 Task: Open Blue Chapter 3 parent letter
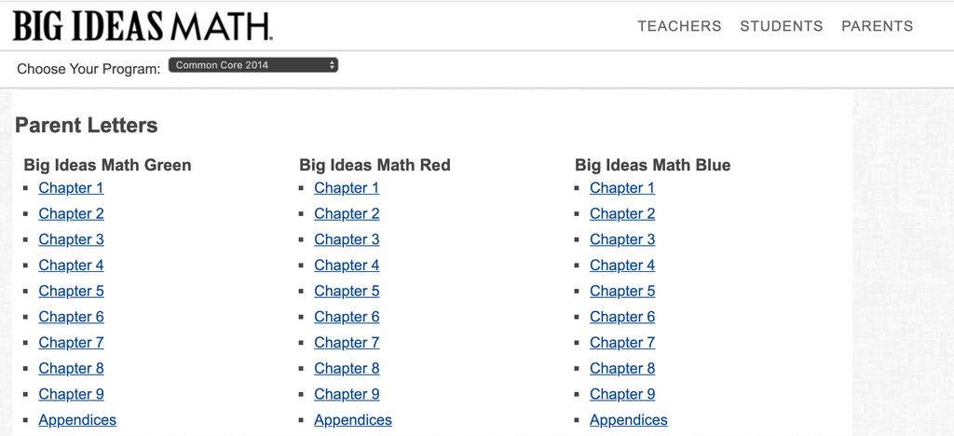(622, 239)
